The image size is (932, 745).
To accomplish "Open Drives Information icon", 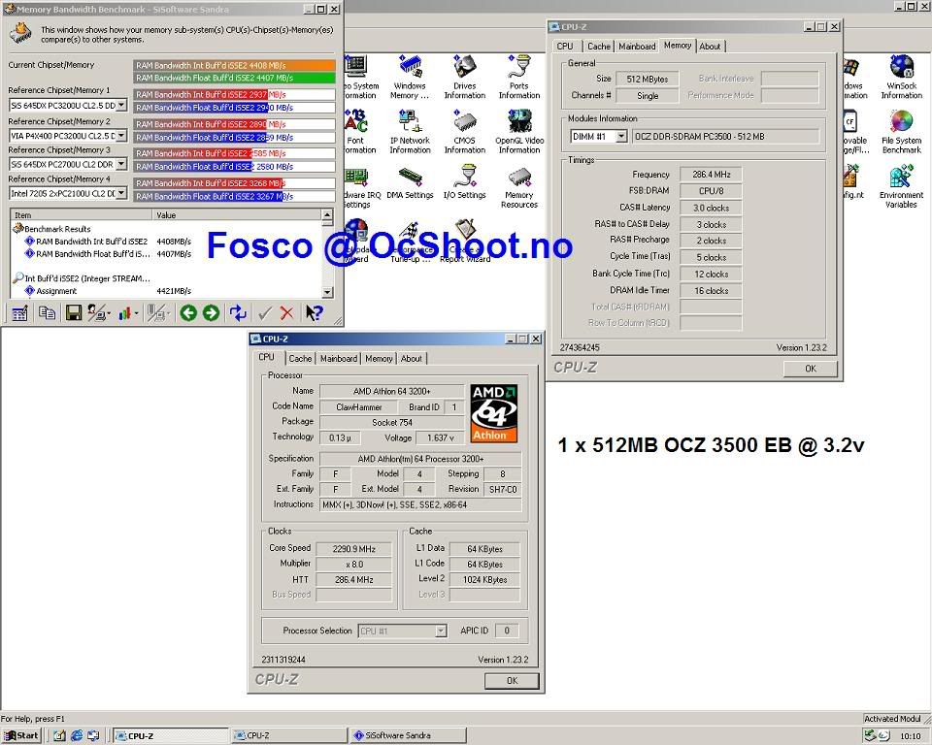I will (x=465, y=78).
